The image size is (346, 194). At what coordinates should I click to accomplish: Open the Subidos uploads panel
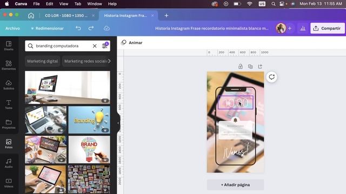click(x=9, y=85)
